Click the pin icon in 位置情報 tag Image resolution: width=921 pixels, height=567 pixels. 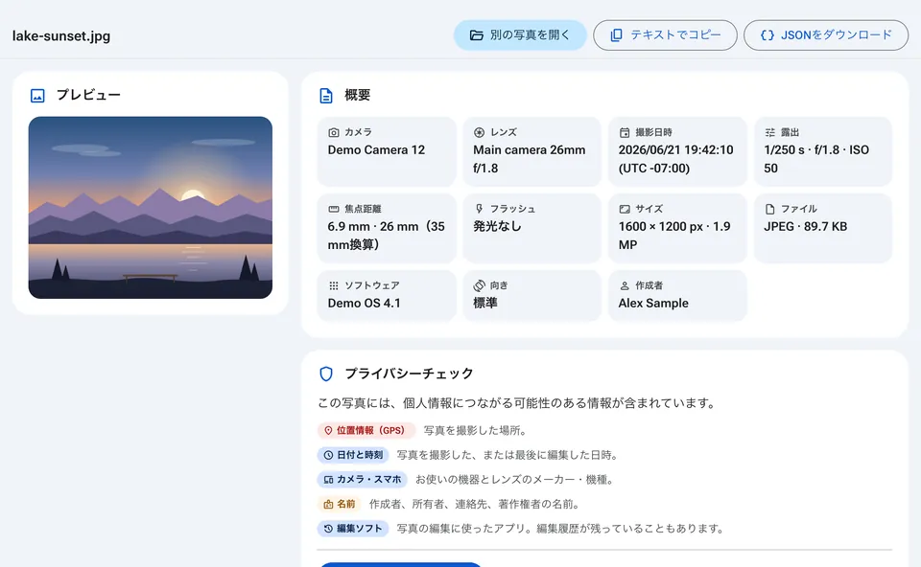pyautogui.click(x=328, y=430)
